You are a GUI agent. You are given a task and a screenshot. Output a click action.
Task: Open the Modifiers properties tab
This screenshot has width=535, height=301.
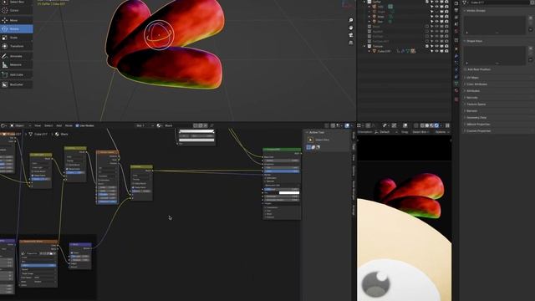[x=456, y=56]
